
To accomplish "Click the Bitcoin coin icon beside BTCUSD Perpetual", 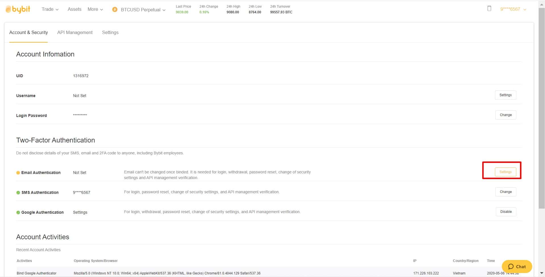I will (x=115, y=10).
